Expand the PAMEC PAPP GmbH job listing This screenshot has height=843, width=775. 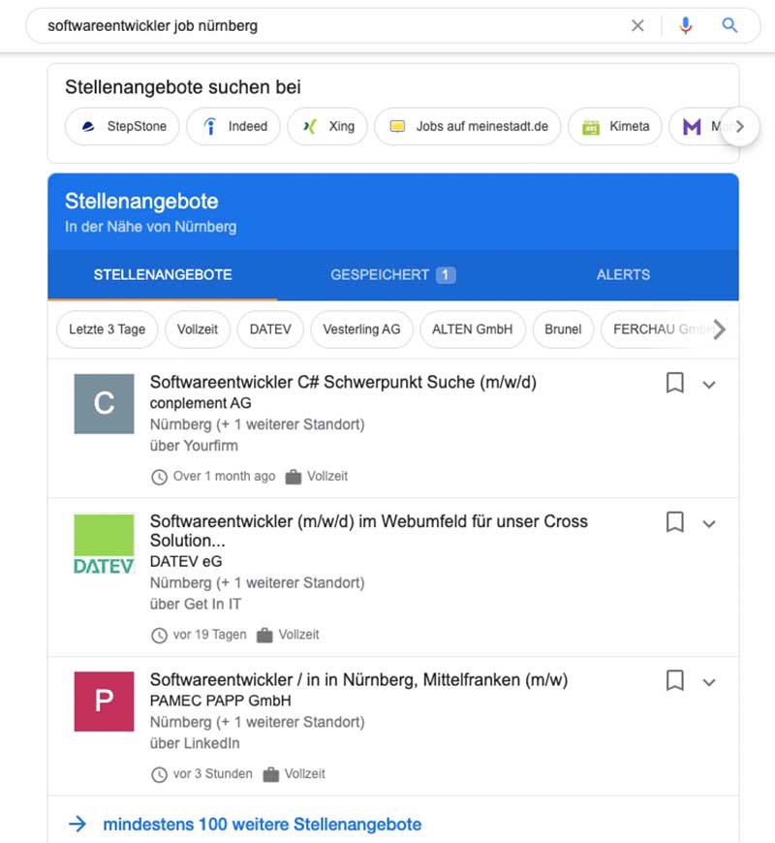point(709,682)
